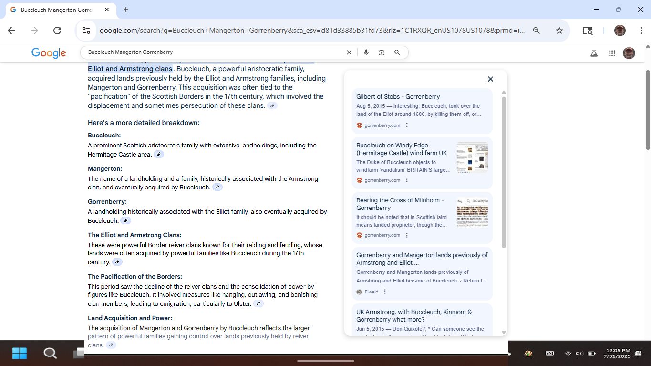Open Search Labs flask icon
Viewport: 651px width, 366px height.
pos(594,53)
